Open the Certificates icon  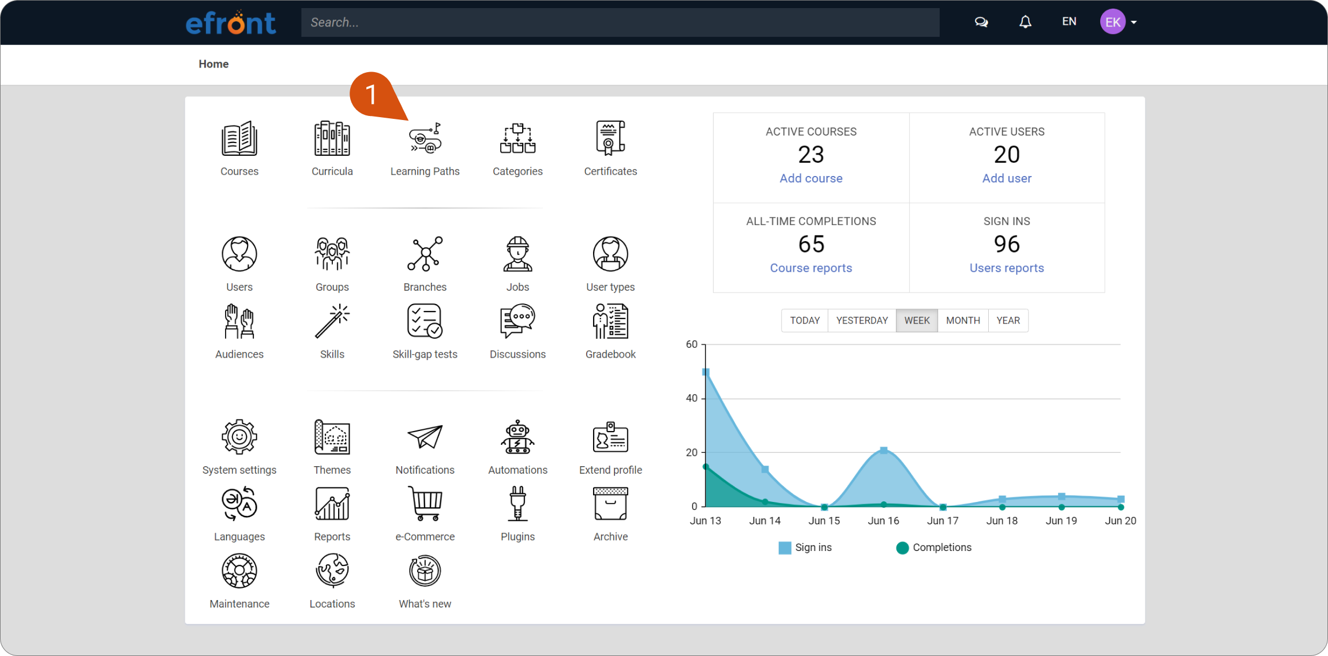click(610, 138)
